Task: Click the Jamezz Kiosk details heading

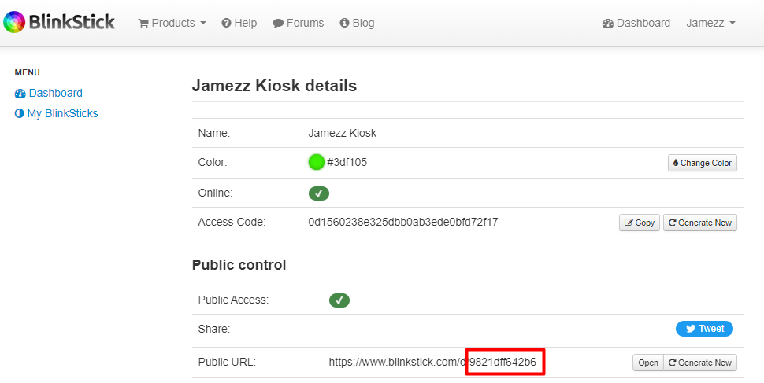Action: pos(274,86)
